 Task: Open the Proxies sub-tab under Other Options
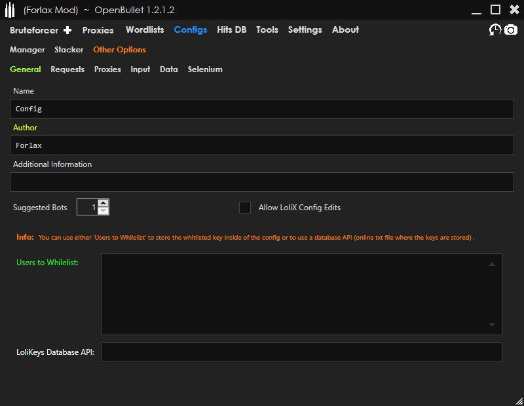pos(107,69)
